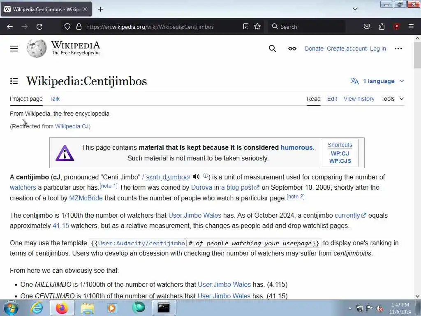Open 'a blog post' external link
The width and height of the screenshot is (421, 316).
[240, 188]
